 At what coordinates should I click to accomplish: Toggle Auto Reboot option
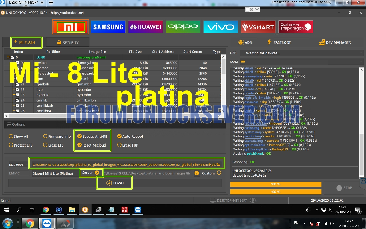130,137
